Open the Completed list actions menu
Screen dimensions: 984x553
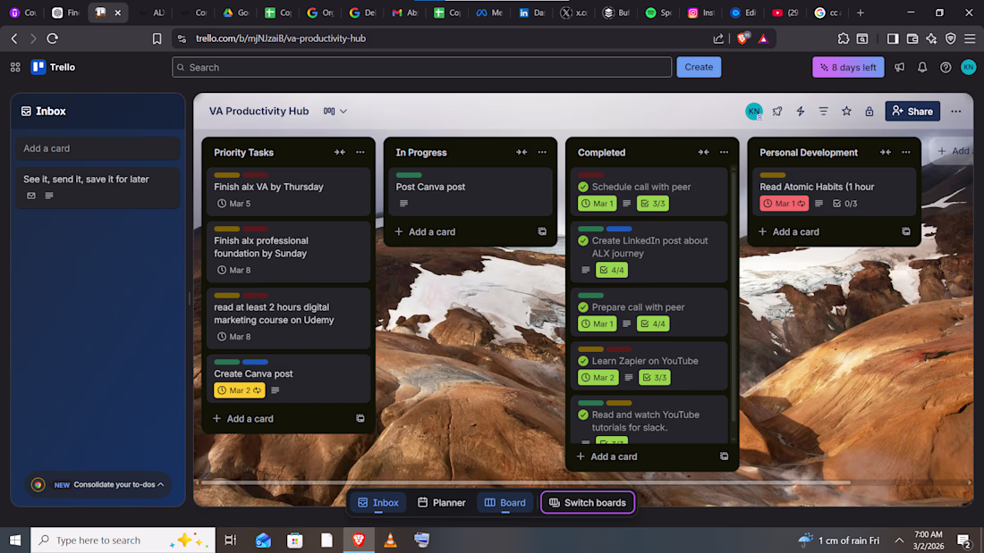[x=724, y=153]
